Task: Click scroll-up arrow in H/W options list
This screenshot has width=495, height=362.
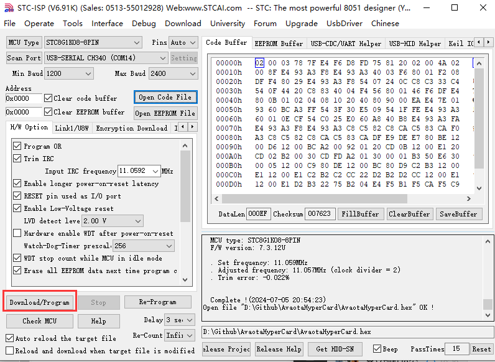Action: tap(185, 144)
